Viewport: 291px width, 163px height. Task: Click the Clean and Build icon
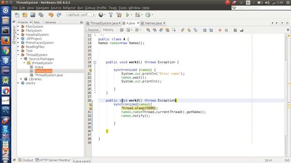119,15
